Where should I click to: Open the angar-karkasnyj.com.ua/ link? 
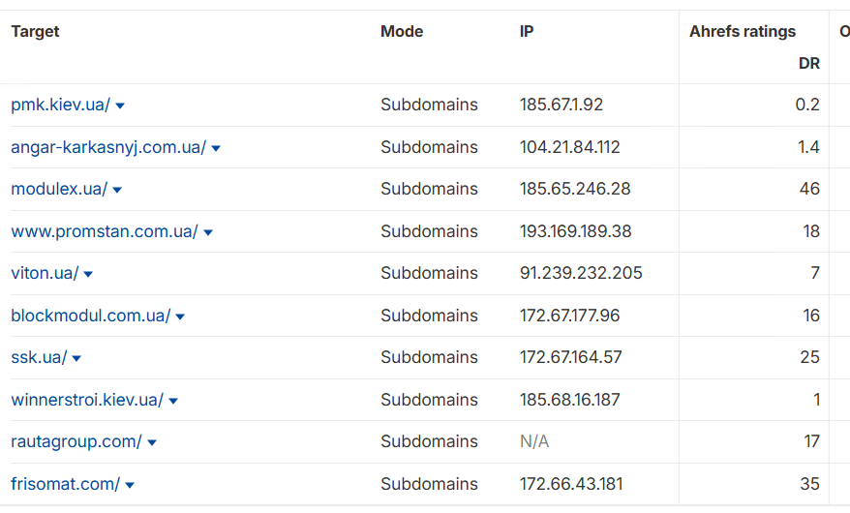(x=108, y=147)
